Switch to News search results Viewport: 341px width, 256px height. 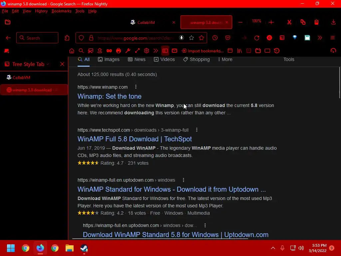tap(137, 59)
